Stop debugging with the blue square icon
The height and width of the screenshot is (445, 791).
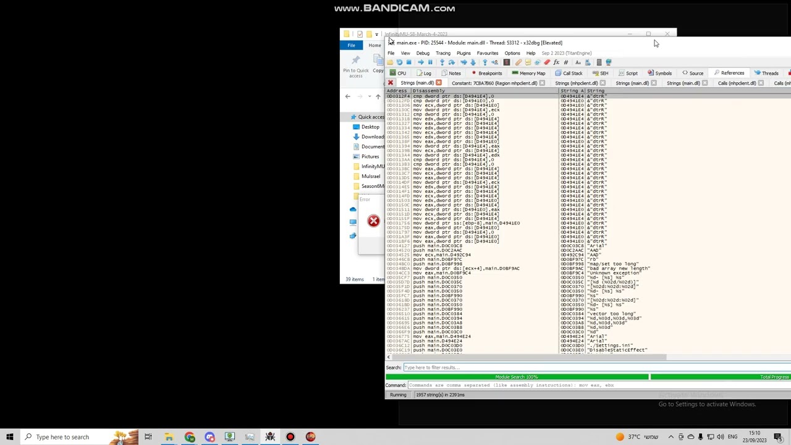click(408, 62)
